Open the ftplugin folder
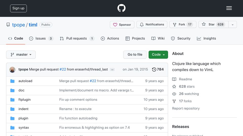Viewport: 243px width, 136px height. [25, 100]
